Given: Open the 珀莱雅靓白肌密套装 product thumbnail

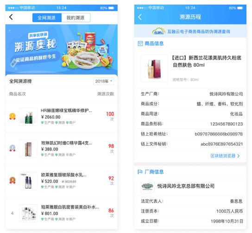Looking at the screenshot, I should 28,213.
